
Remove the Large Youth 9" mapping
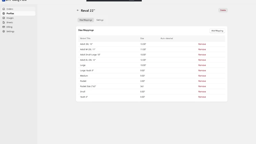pos(202,70)
